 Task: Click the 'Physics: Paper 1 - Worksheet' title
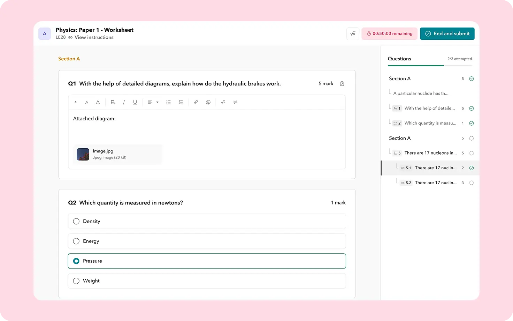[x=94, y=30]
